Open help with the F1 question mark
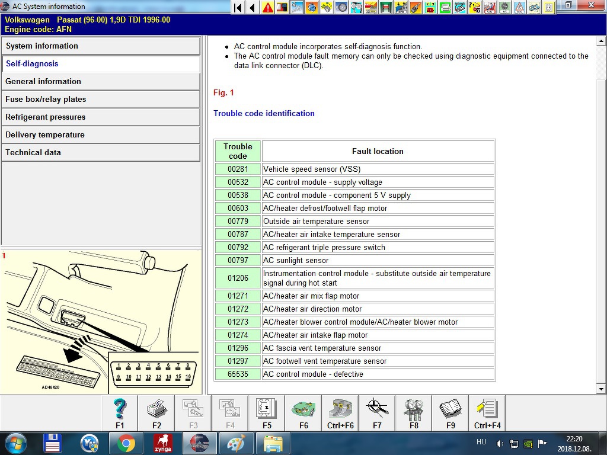The height and width of the screenshot is (455, 607). pyautogui.click(x=120, y=413)
